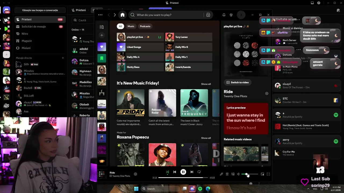
Task: Open the twerk/banda tile
Action: click(x=189, y=67)
